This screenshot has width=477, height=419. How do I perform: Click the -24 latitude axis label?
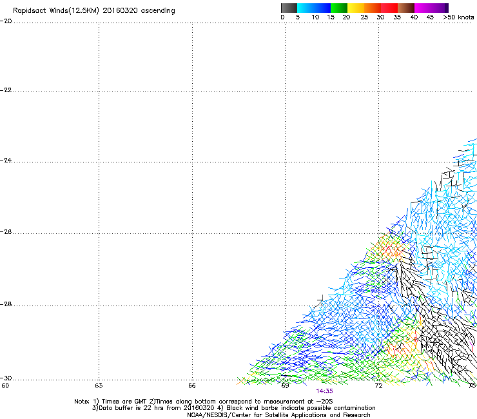[x=6, y=161]
